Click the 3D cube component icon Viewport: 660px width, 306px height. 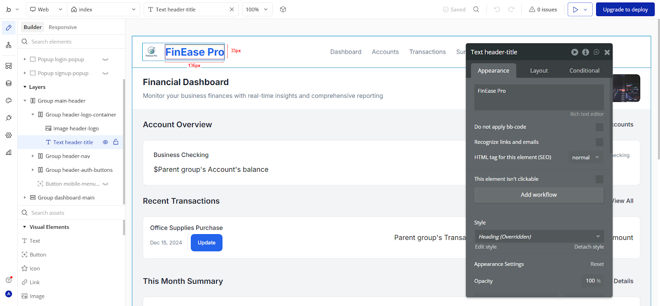(x=283, y=9)
